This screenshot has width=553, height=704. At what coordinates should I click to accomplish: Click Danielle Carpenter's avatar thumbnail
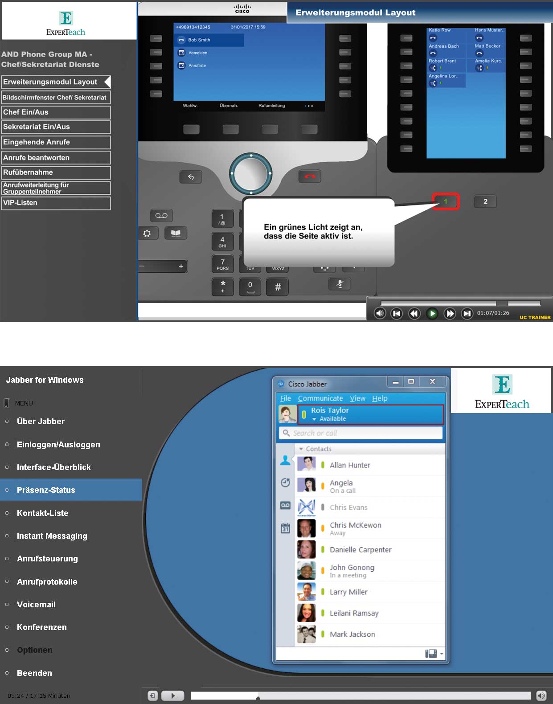pos(307,549)
